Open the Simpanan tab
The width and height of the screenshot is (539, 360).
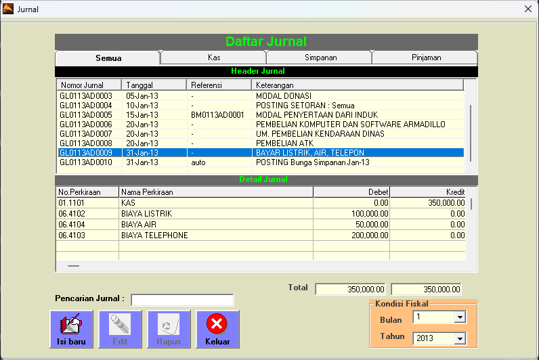[x=320, y=58]
